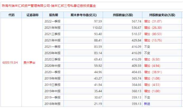This screenshot has height=109, width=183.
Task: Select the 2019年中报 report period cell
Action: (x=53, y=91)
